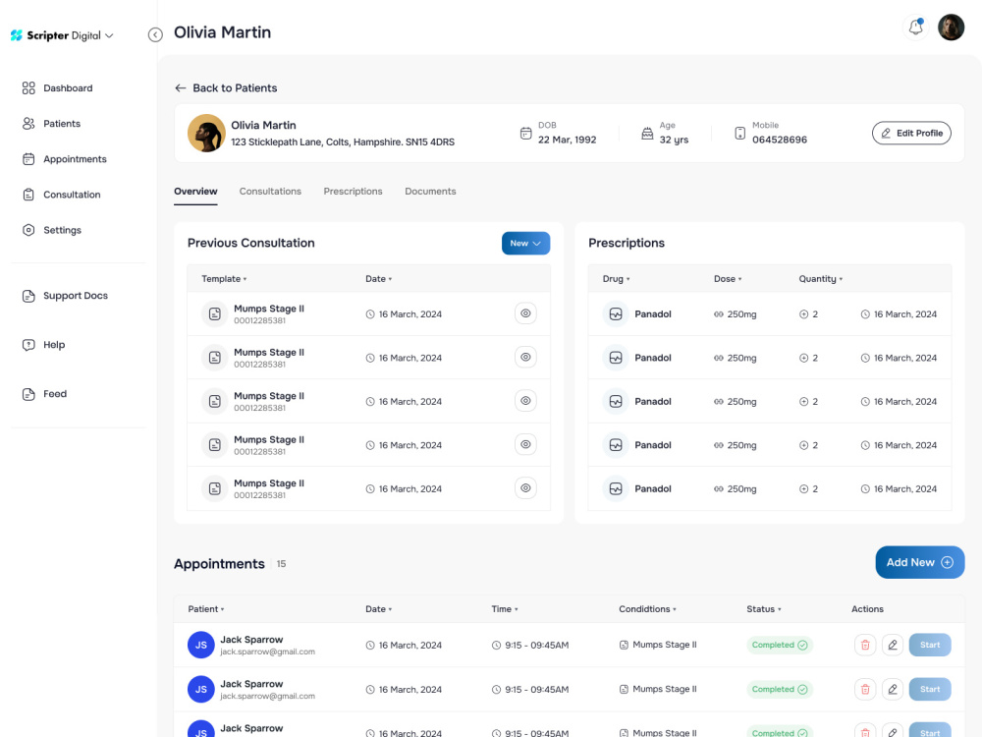
Task: Click the address 123 Sticklepath Lane text
Action: tap(343, 142)
